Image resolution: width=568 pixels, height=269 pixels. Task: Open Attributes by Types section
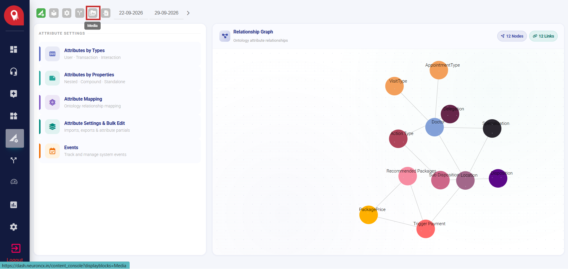(x=120, y=54)
